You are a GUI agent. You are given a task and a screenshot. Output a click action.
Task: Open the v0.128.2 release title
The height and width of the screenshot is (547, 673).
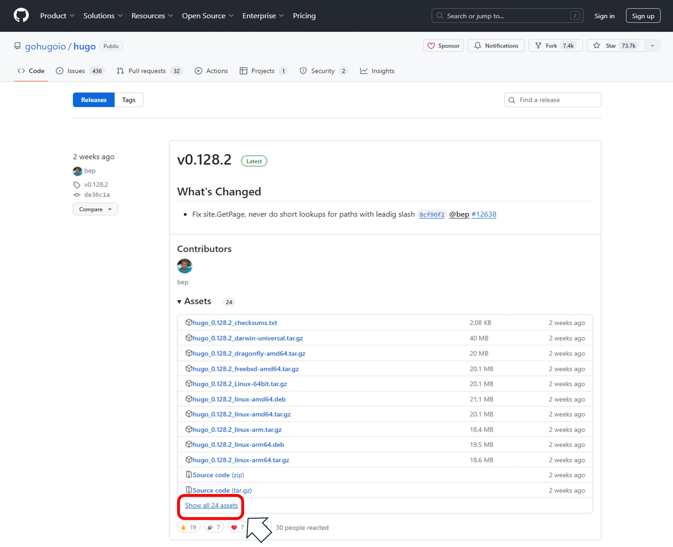coord(204,160)
